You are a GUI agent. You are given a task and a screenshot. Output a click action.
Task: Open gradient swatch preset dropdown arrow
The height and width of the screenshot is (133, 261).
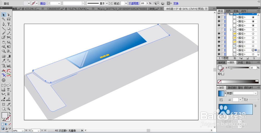click(226, 93)
